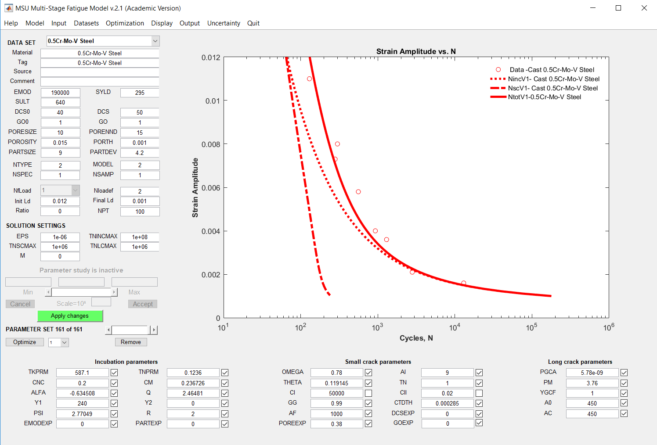Click the parameter study slider left arrow
Viewport: 657px width, 445px height.
[x=48, y=292]
